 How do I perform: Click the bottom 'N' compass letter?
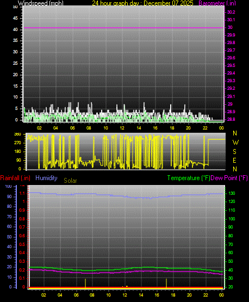pyautogui.click(x=235, y=169)
